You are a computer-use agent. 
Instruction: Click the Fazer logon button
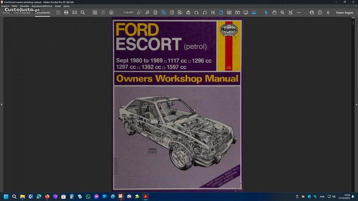coord(345,12)
